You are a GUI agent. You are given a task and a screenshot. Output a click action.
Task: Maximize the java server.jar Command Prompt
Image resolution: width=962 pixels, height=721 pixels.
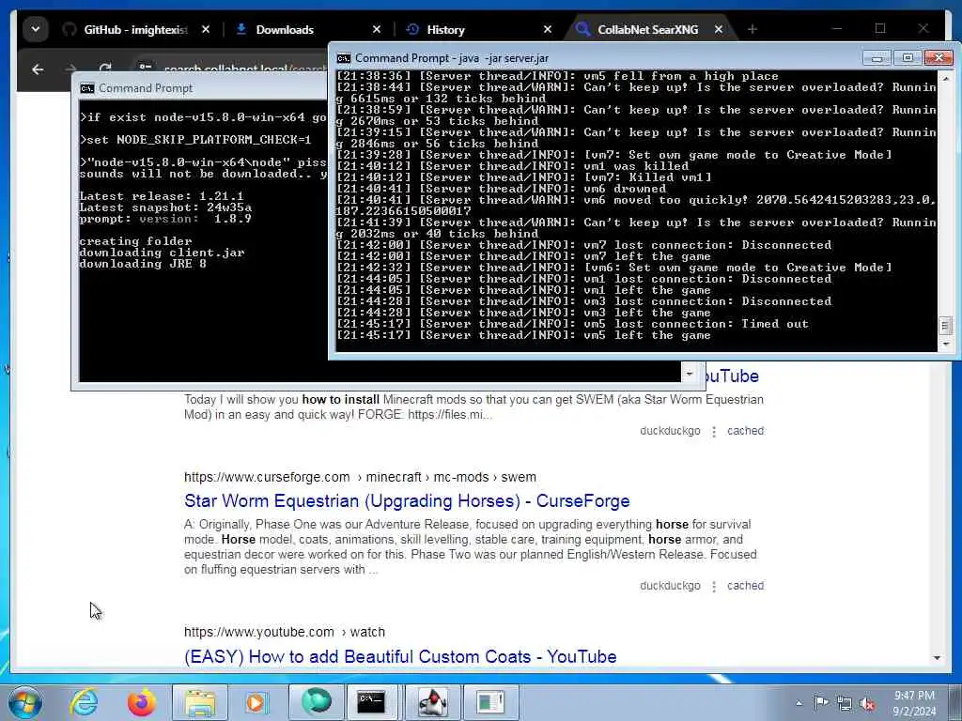point(908,58)
